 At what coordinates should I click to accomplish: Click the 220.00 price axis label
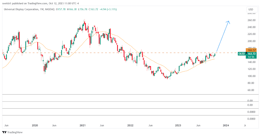coord(252,34)
